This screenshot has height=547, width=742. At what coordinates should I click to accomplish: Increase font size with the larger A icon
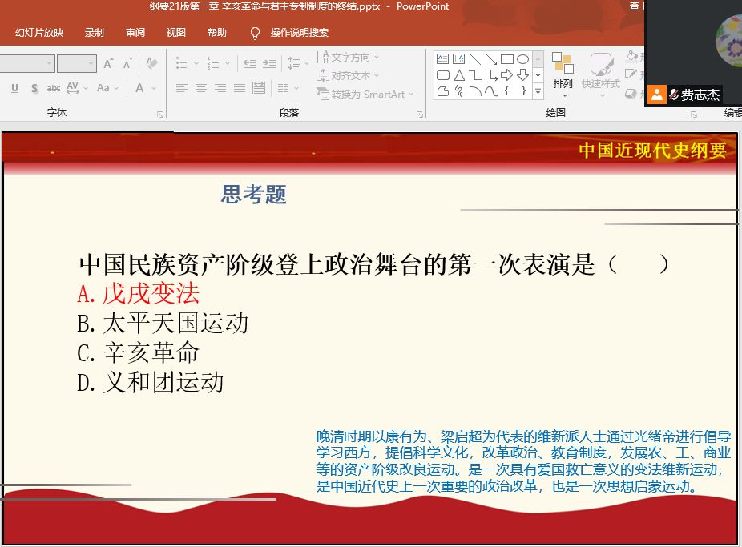108,64
